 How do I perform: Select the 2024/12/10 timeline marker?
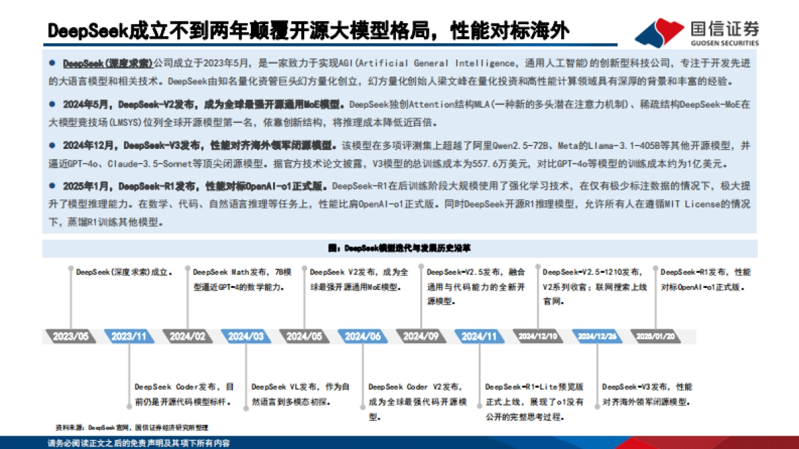click(536, 337)
